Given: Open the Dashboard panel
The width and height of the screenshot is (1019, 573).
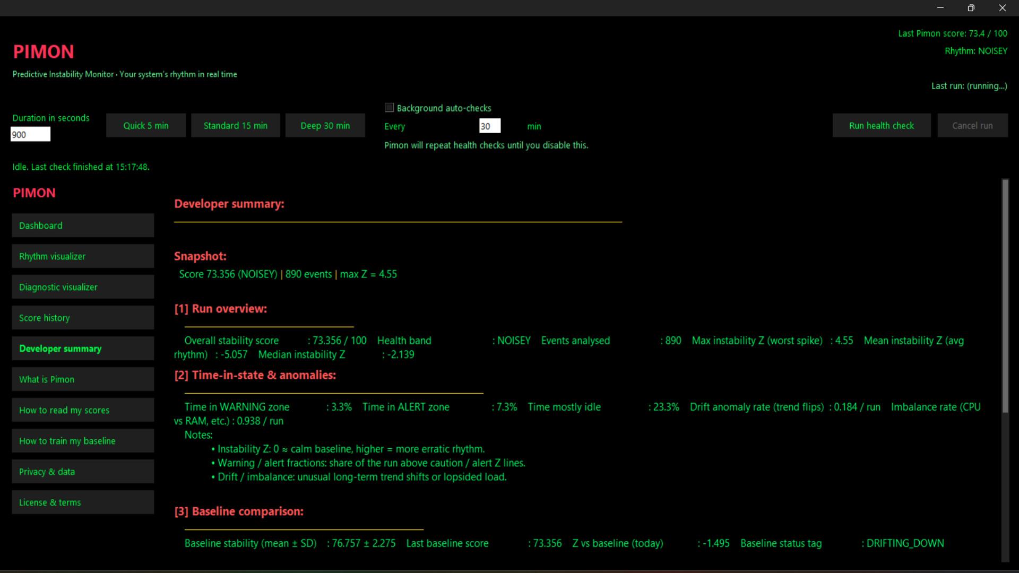Looking at the screenshot, I should coord(82,225).
